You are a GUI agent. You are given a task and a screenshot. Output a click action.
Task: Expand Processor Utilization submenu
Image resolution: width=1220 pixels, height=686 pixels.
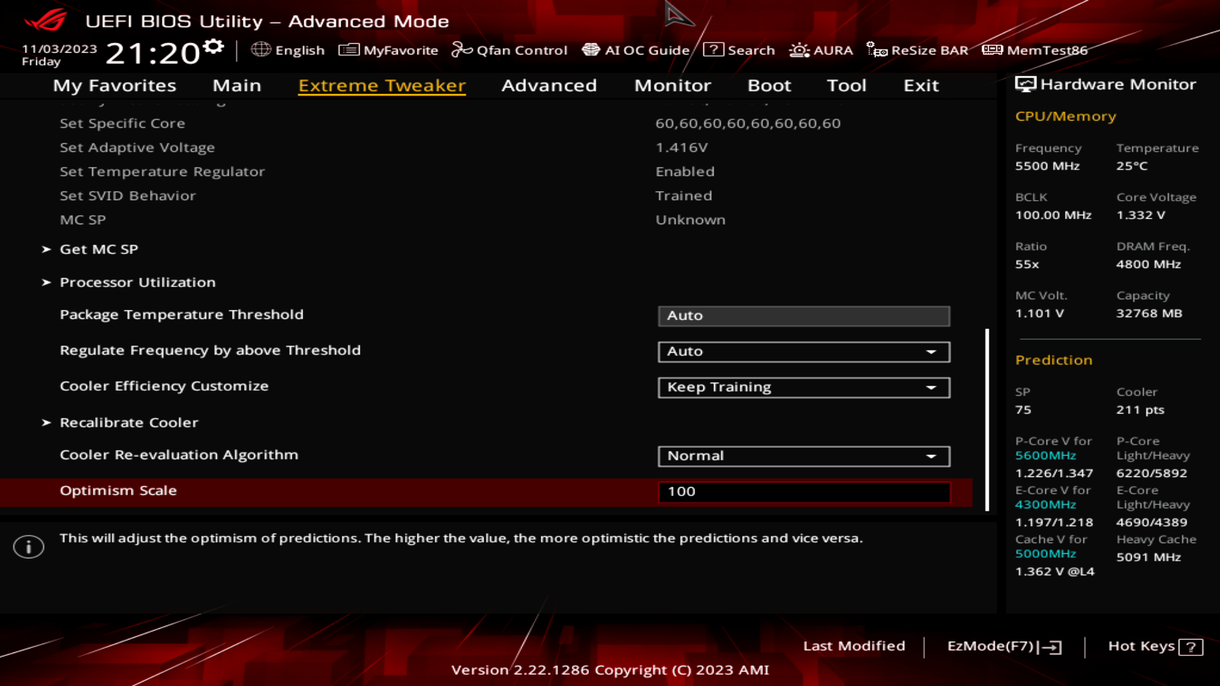coord(137,281)
